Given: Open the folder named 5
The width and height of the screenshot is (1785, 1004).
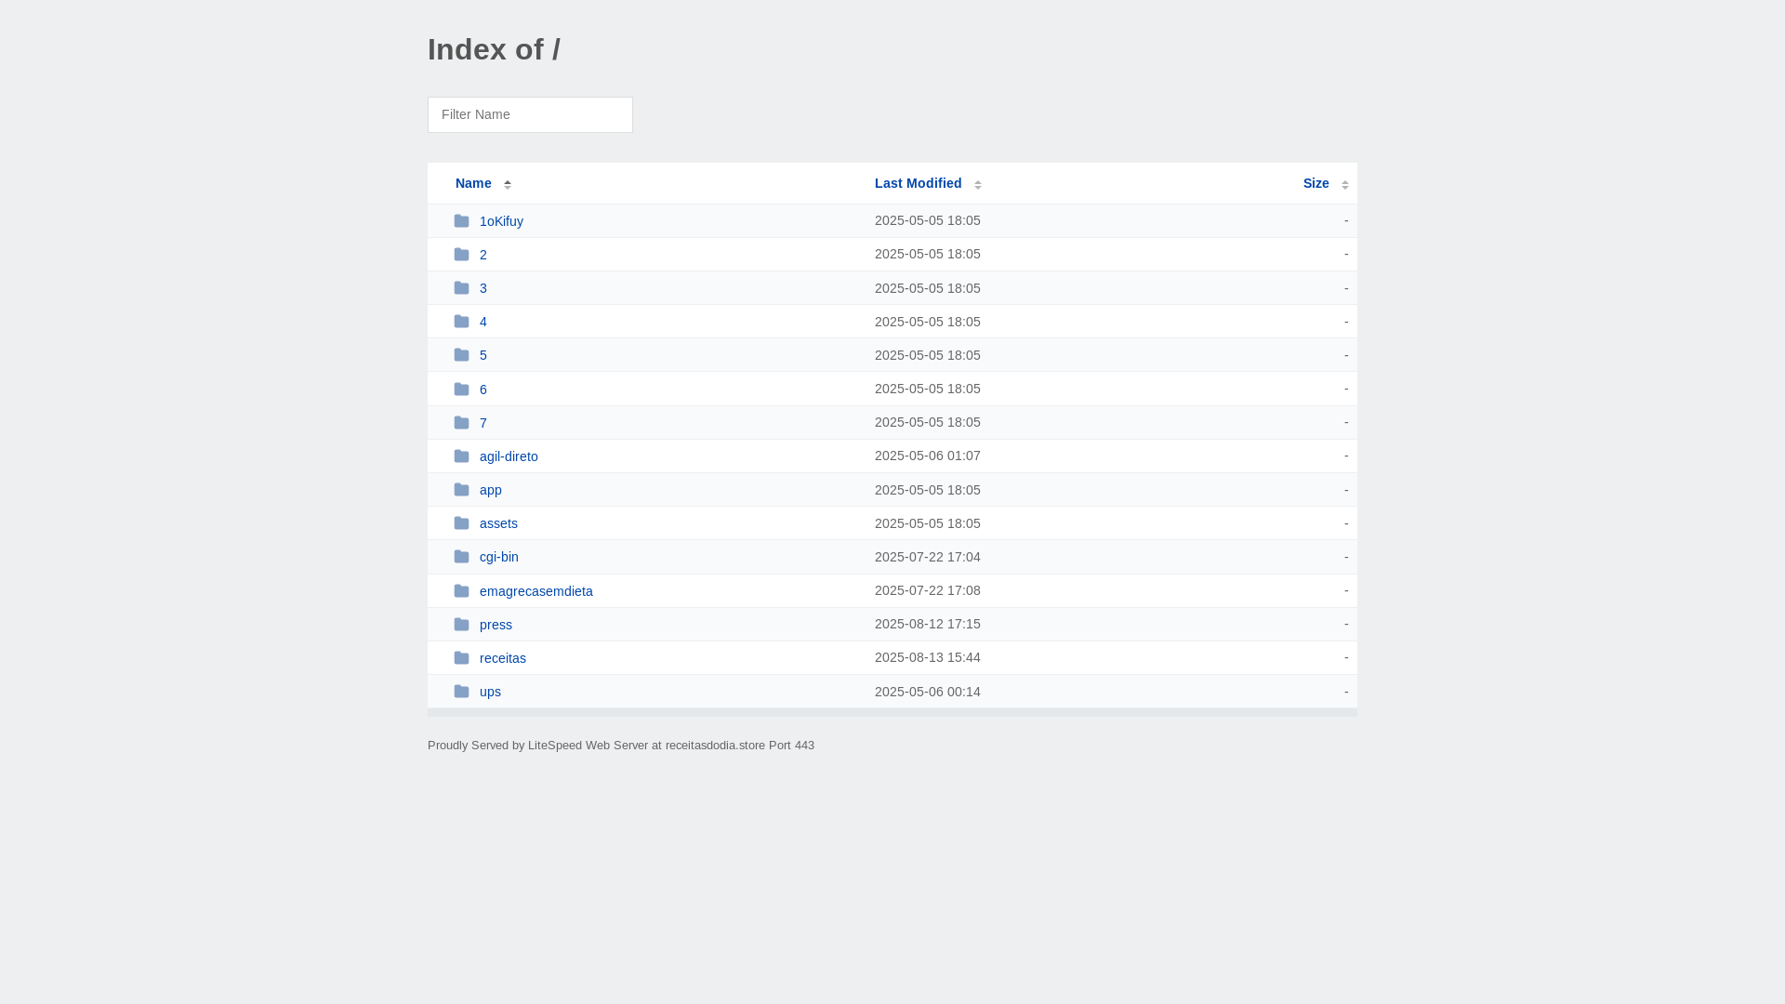Looking at the screenshot, I should [x=483, y=355].
